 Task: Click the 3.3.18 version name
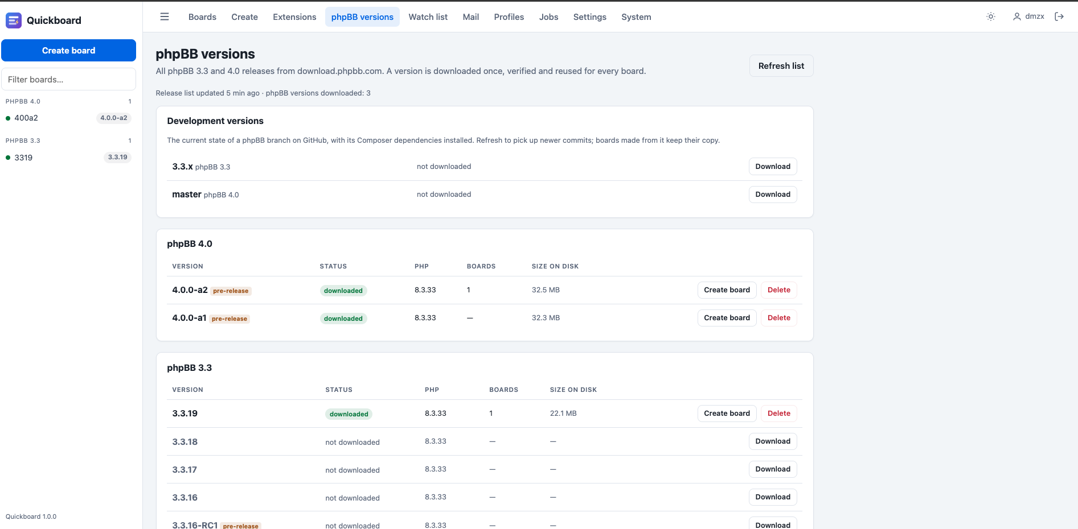click(185, 442)
